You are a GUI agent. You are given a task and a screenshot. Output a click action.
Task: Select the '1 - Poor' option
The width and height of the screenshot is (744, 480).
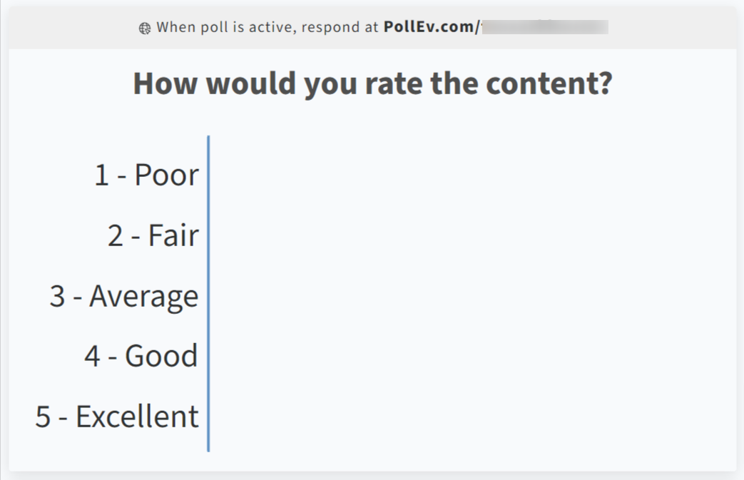(146, 175)
